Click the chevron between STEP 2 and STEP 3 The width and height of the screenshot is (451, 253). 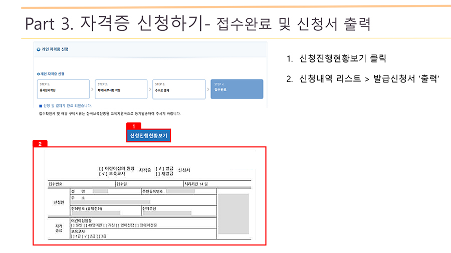point(150,89)
